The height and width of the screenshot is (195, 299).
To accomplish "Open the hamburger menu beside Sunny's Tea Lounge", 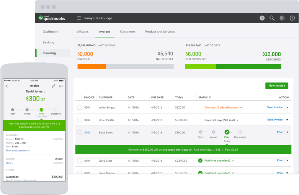I will pos(79,18).
